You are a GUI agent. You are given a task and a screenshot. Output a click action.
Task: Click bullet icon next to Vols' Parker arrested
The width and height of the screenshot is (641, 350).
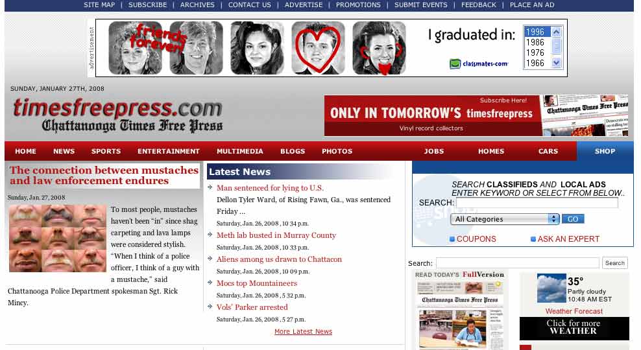(x=210, y=307)
